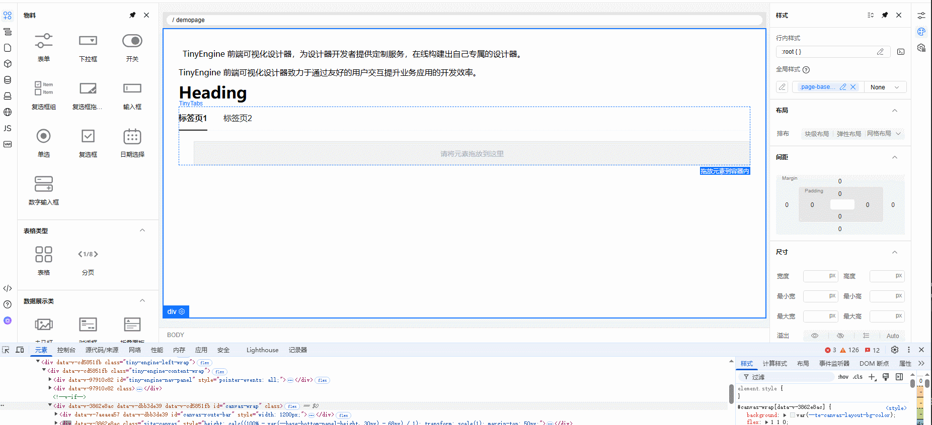Set overflow to Auto

click(893, 336)
